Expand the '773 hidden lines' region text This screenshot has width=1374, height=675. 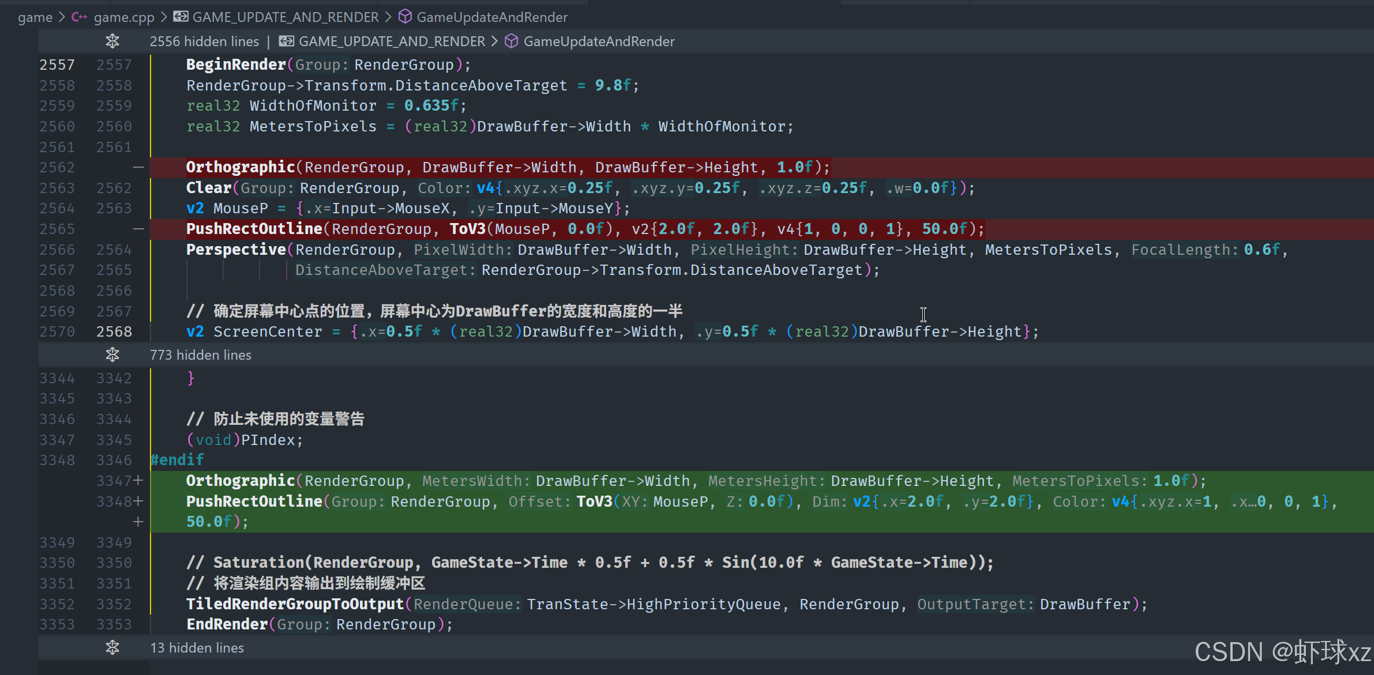click(200, 355)
